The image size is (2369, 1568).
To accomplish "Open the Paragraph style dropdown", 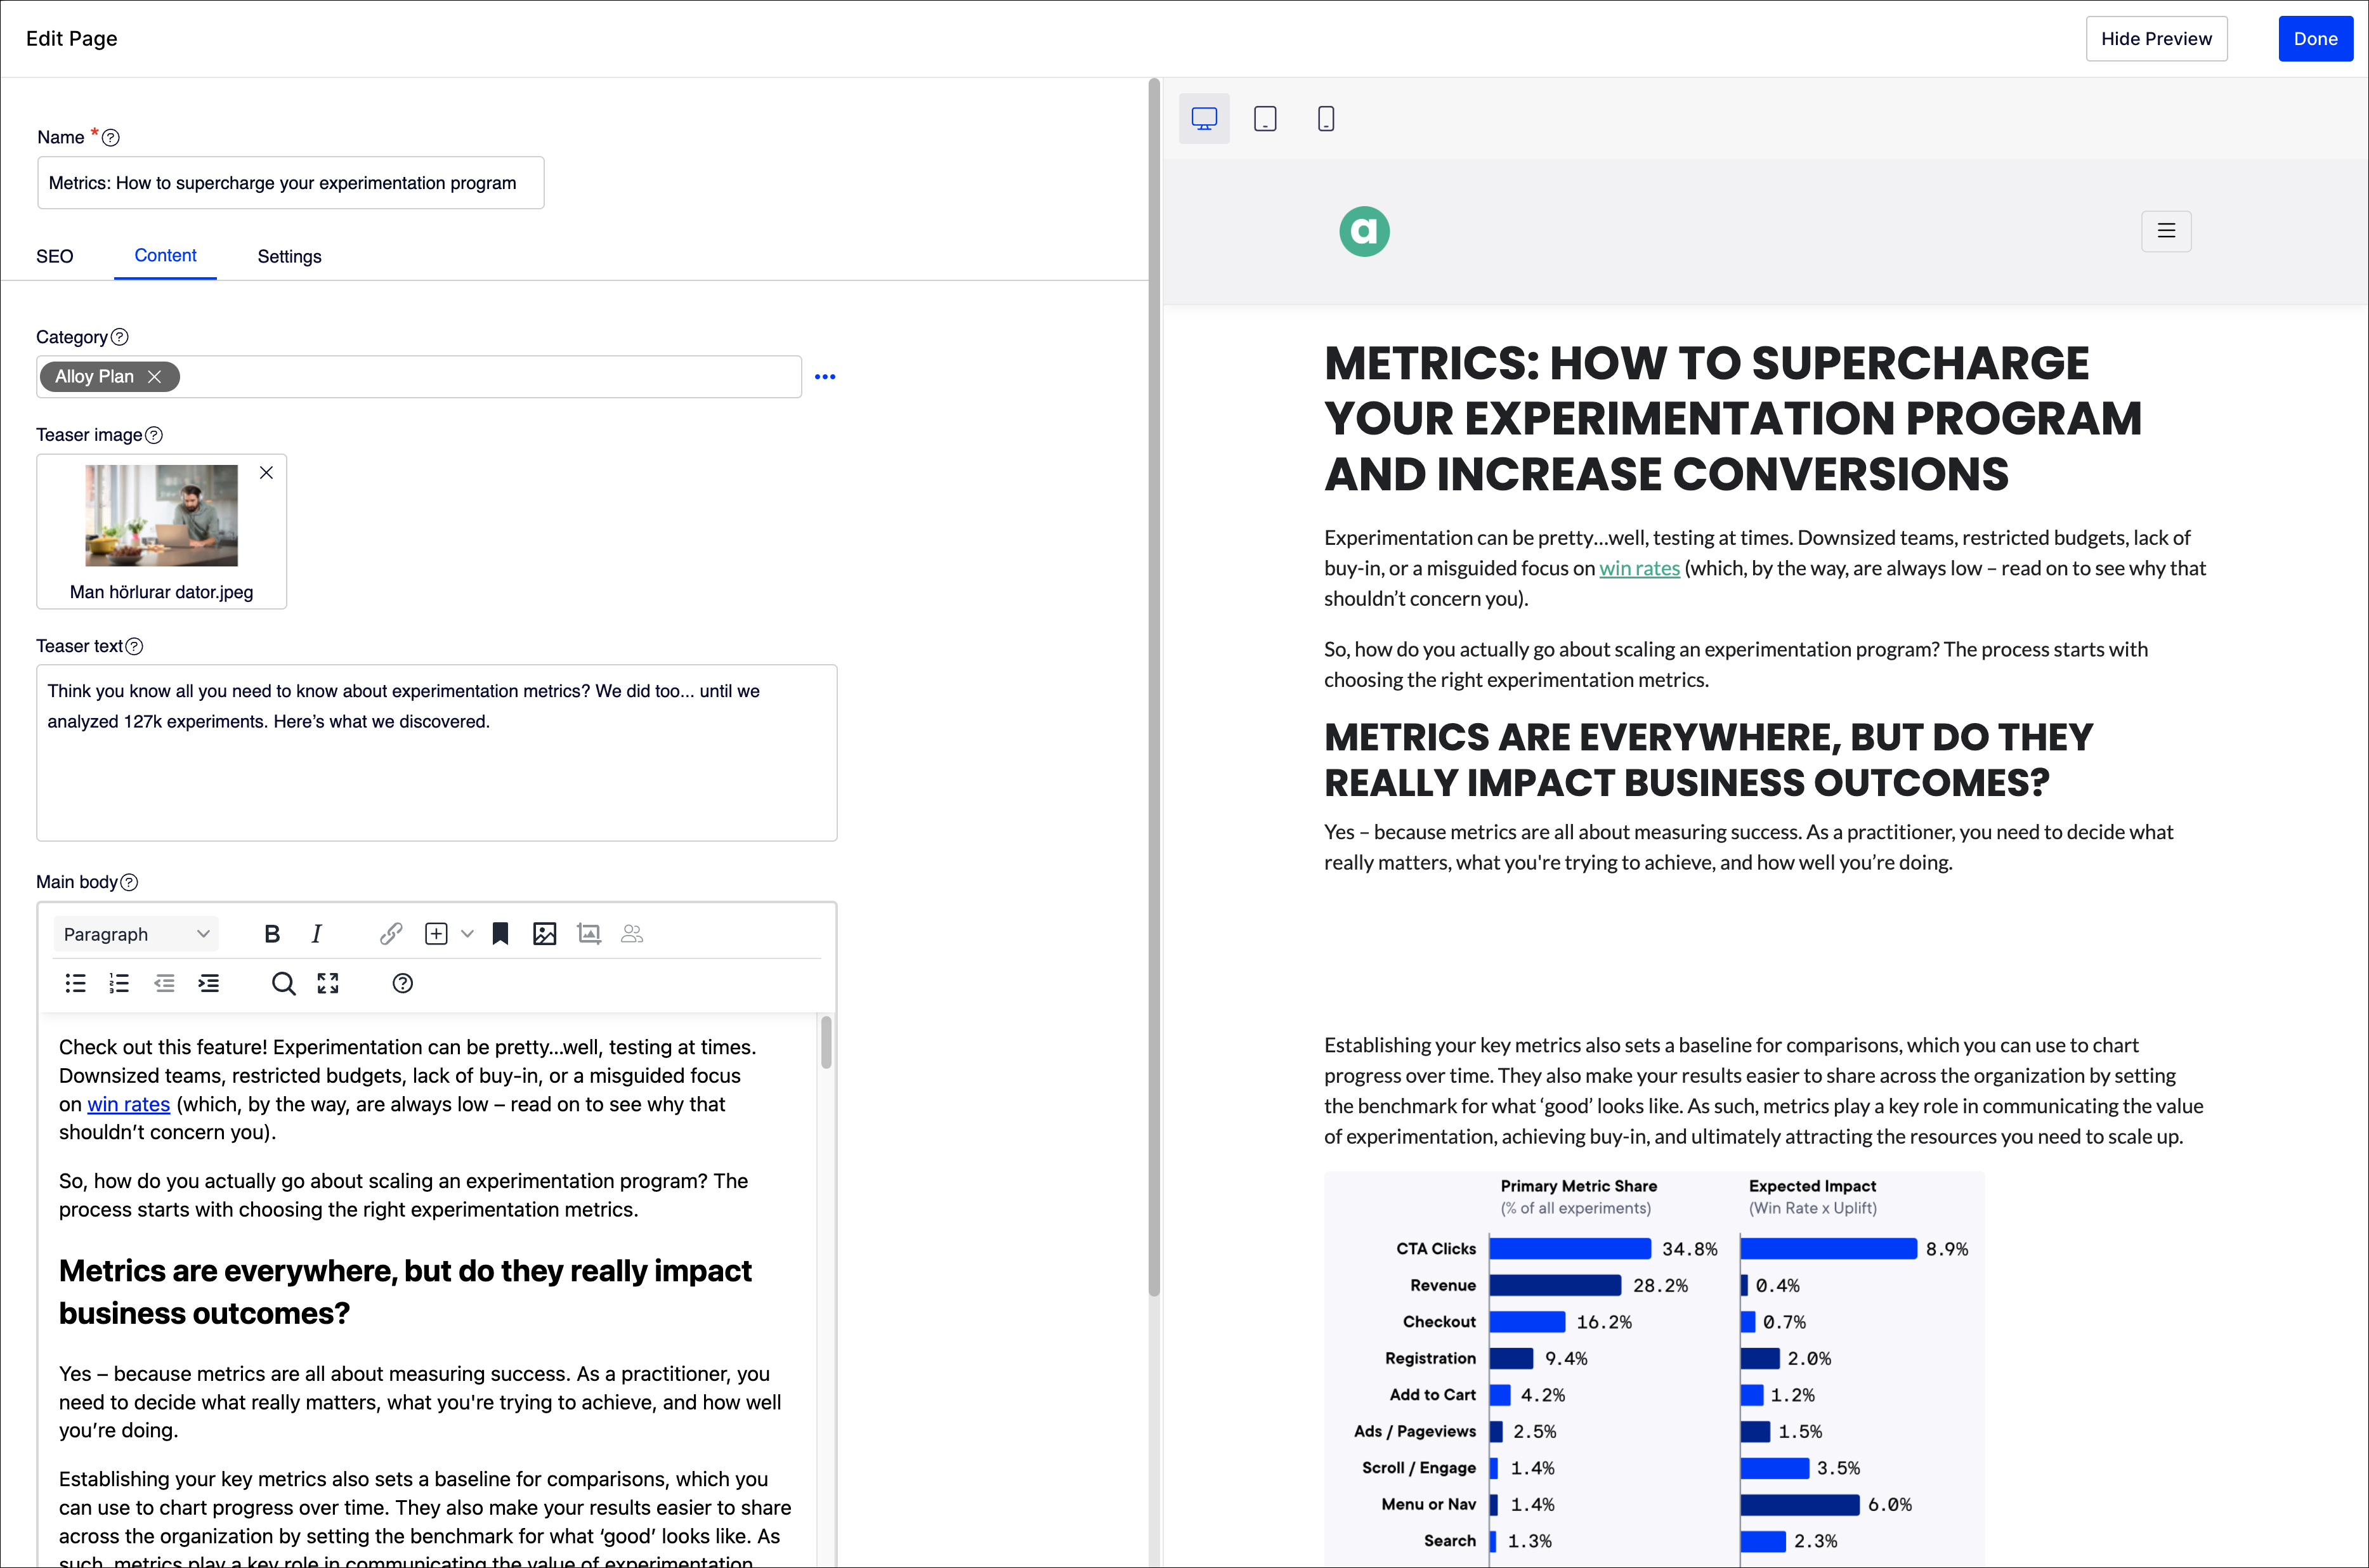I will tap(136, 933).
